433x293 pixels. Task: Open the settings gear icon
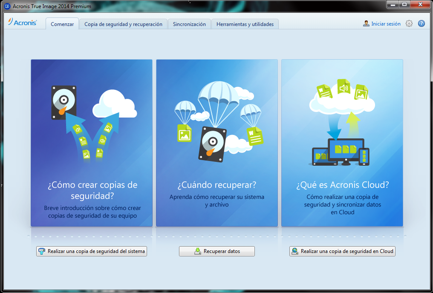[409, 24]
